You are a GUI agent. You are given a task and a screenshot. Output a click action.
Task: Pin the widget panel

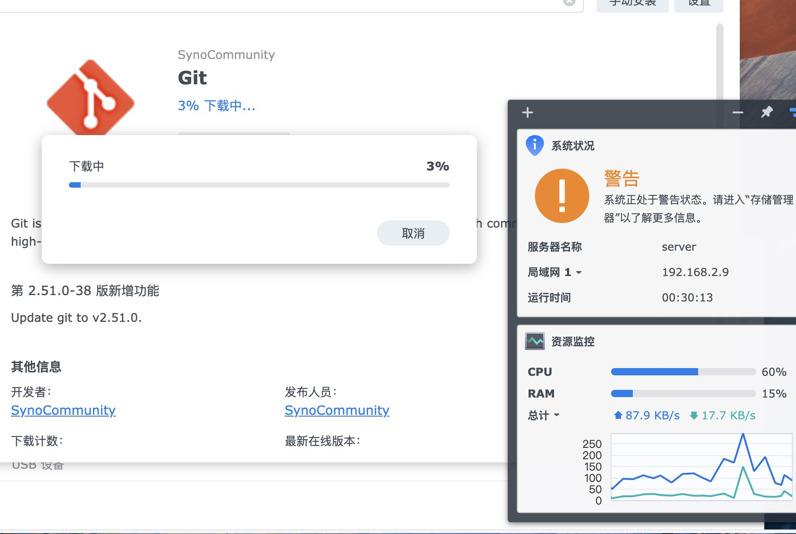click(x=767, y=112)
